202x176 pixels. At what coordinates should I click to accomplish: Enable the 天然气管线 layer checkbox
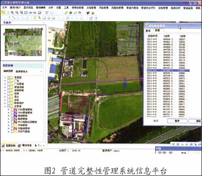click(12, 132)
